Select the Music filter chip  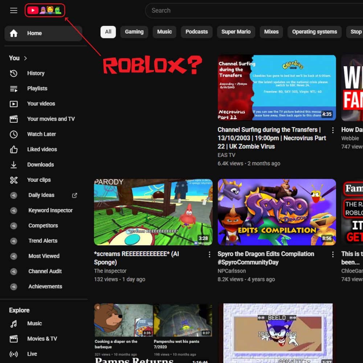(x=164, y=32)
